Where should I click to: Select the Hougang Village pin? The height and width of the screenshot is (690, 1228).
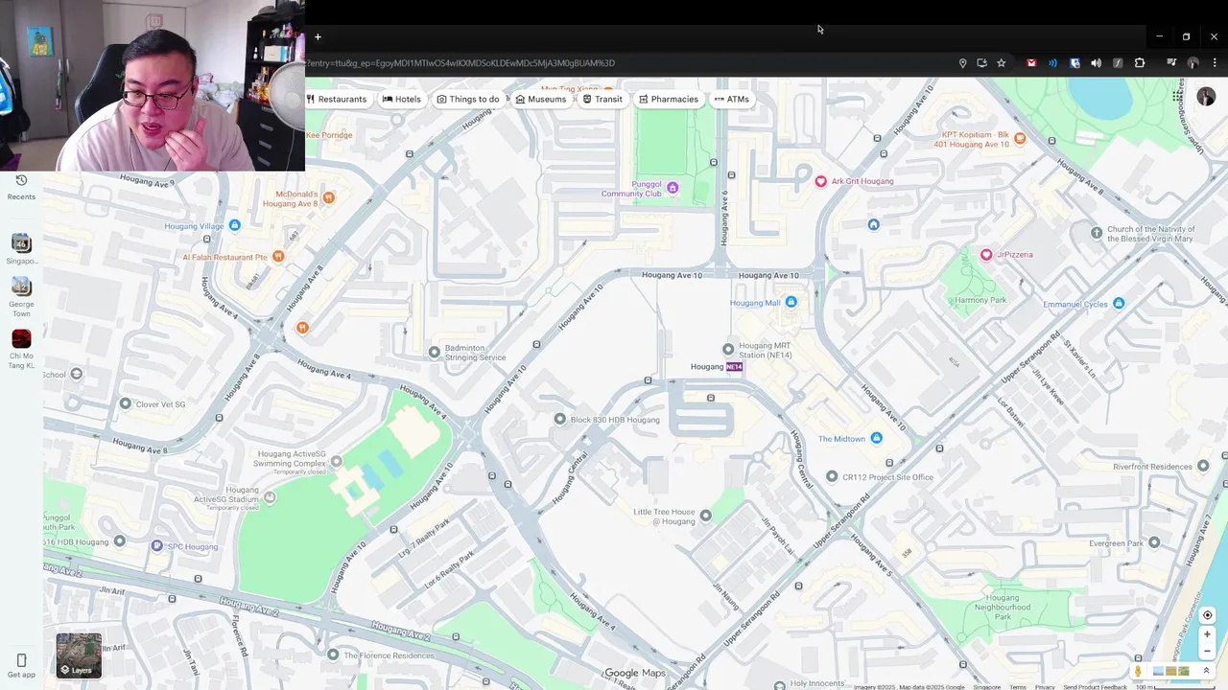(x=234, y=225)
